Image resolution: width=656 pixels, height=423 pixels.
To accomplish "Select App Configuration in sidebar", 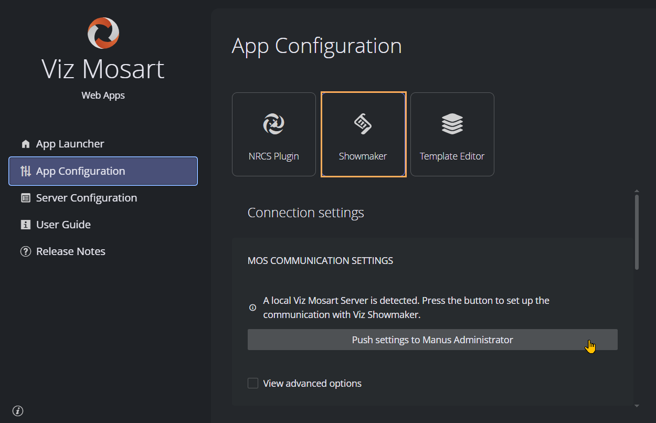I will (x=103, y=171).
